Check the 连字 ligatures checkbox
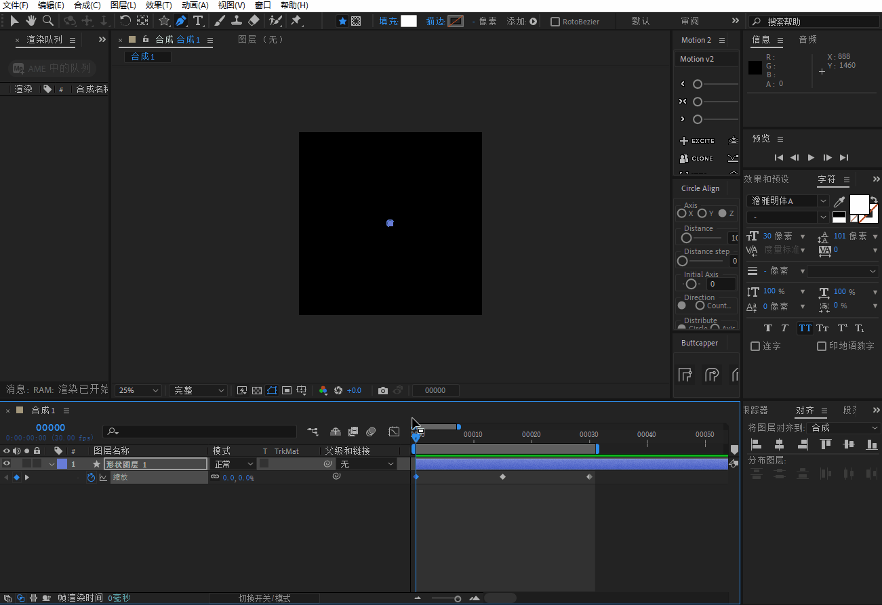This screenshot has height=605, width=882. tap(755, 346)
